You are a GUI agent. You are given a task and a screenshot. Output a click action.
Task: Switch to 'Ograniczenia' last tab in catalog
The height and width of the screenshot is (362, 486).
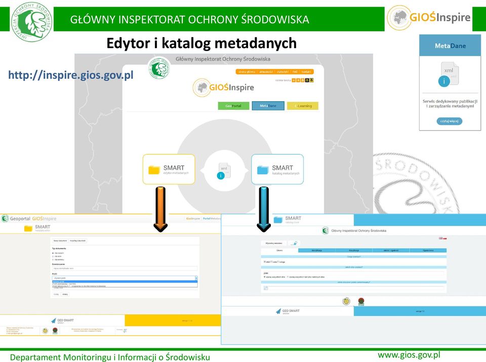(x=428, y=251)
